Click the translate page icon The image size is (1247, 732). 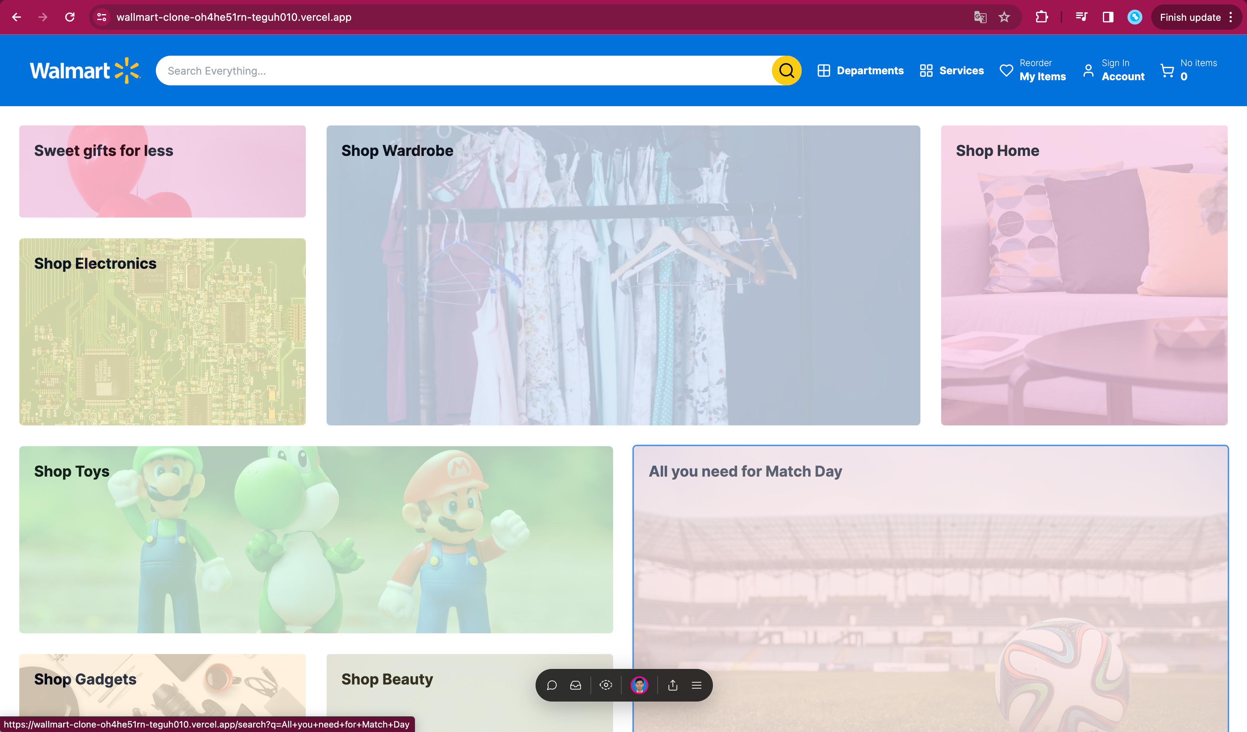(x=980, y=17)
